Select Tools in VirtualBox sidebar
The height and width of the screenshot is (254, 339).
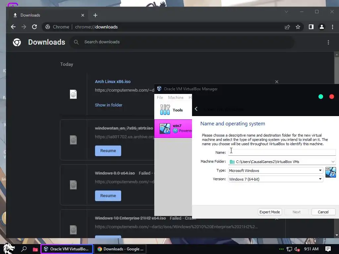pyautogui.click(x=173, y=110)
